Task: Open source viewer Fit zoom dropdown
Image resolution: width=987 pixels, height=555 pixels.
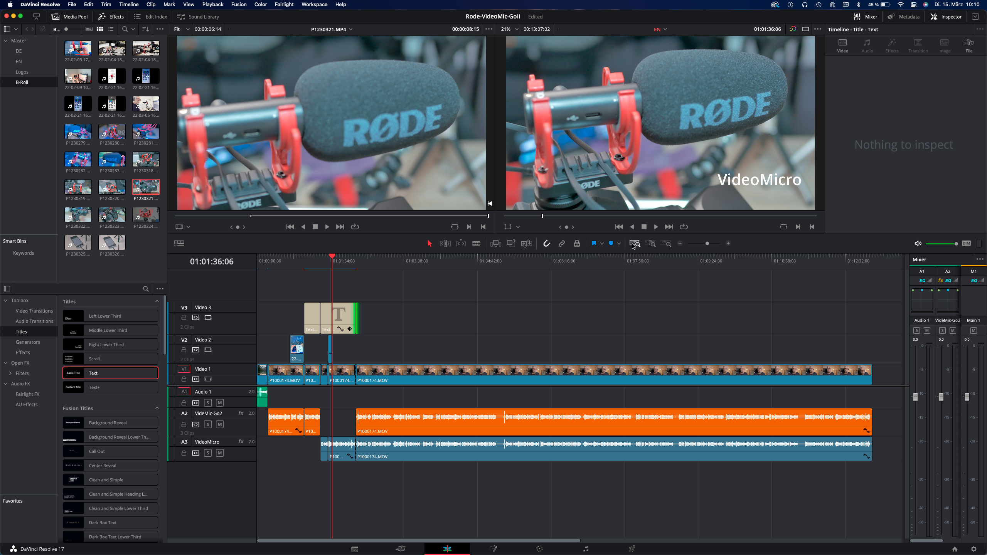Action: tap(182, 29)
